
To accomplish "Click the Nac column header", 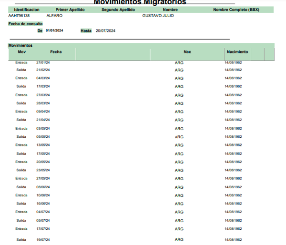I will coord(187,52).
